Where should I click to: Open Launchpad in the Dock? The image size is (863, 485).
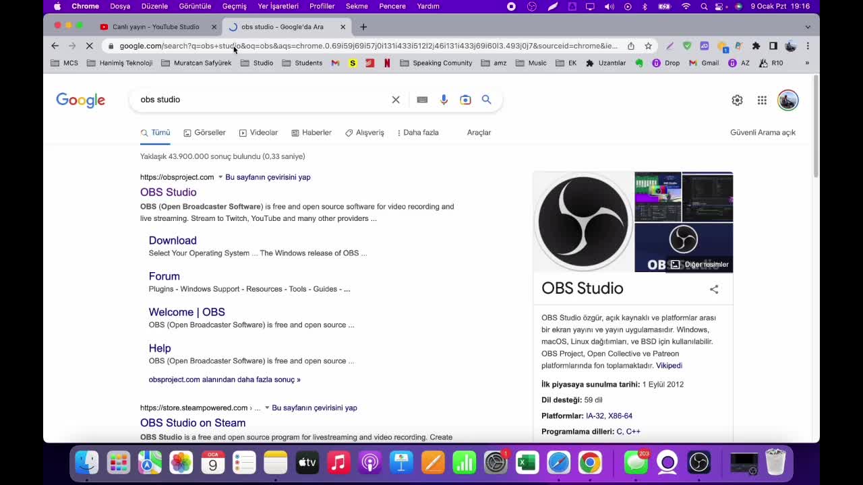click(x=118, y=463)
